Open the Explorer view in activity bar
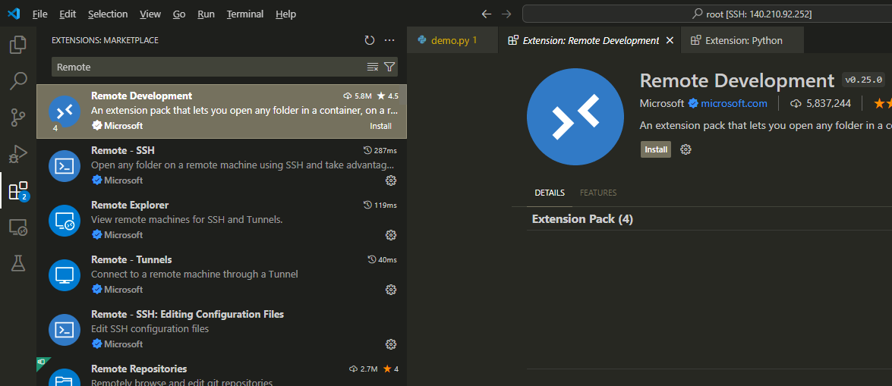 point(18,45)
